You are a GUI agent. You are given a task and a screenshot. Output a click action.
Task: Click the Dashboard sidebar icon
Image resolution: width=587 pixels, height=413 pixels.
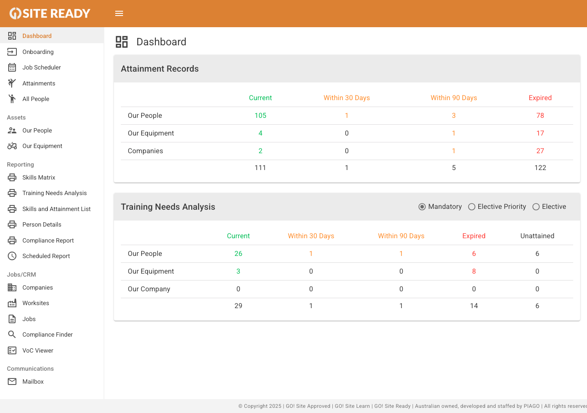coord(12,36)
